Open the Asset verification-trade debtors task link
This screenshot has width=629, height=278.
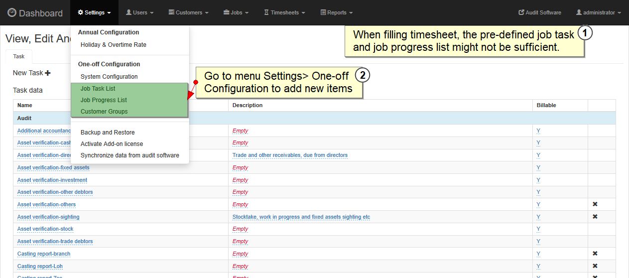55,241
